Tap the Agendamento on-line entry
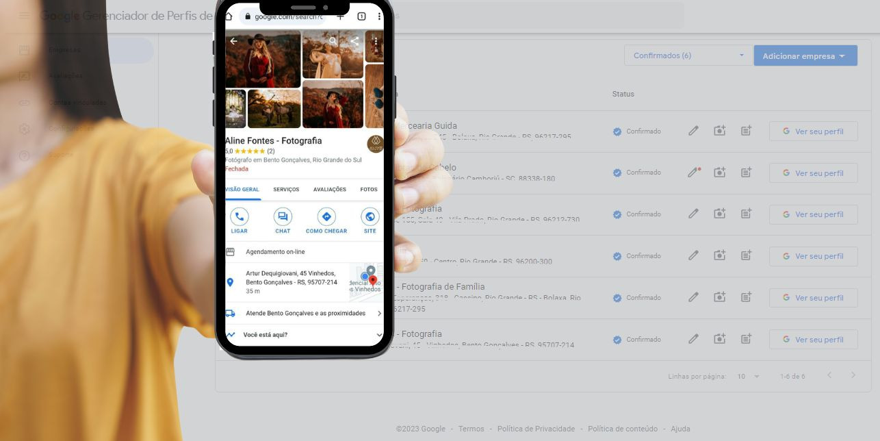This screenshot has height=441, width=880. tap(276, 252)
